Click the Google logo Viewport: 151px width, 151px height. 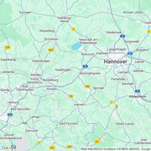point(9,148)
